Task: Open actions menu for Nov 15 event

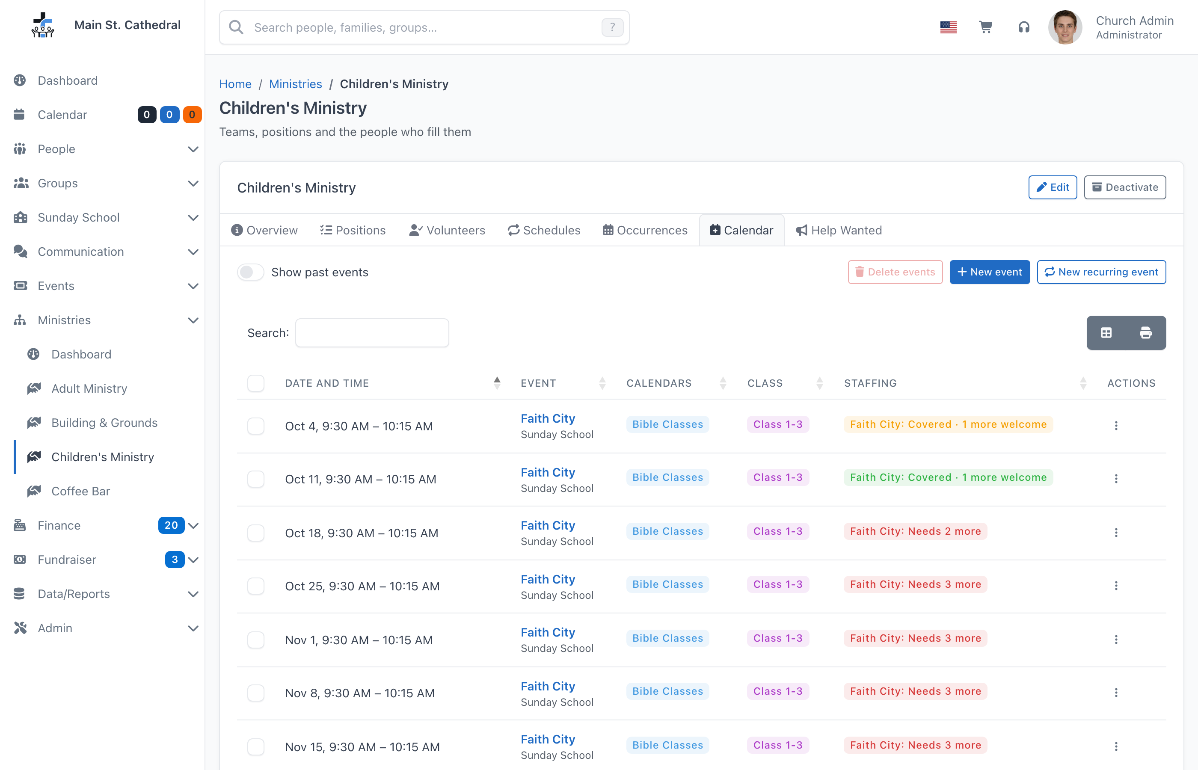Action: pyautogui.click(x=1115, y=746)
